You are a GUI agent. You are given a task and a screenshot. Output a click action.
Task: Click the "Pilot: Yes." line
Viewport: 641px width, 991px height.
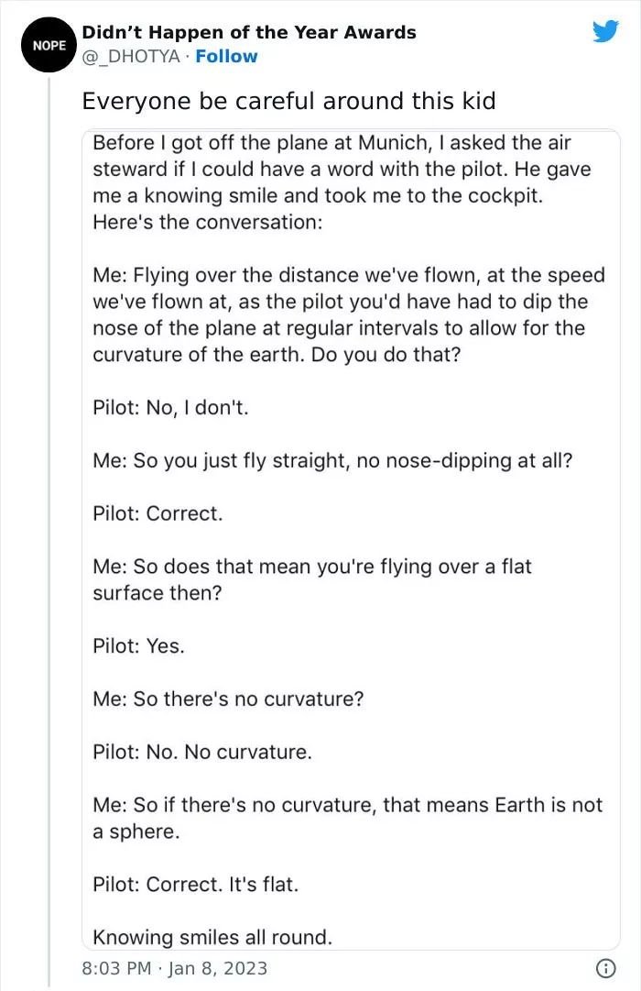coord(138,645)
